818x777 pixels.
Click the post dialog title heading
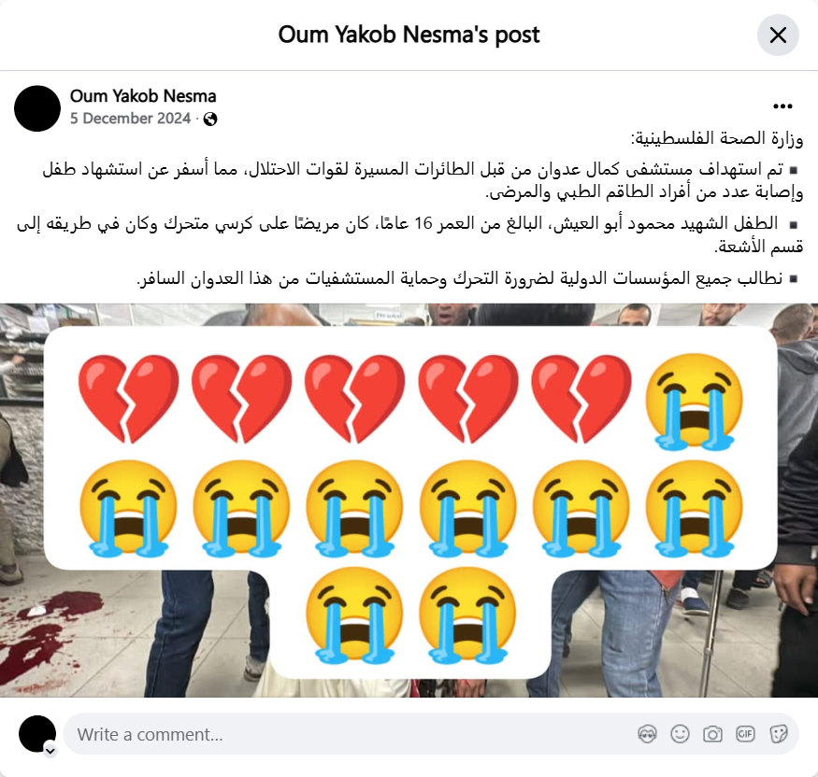pos(409,35)
